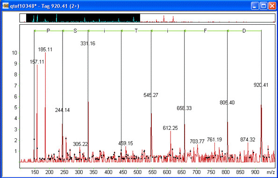Minimize the spectrum window

pos(255,7)
